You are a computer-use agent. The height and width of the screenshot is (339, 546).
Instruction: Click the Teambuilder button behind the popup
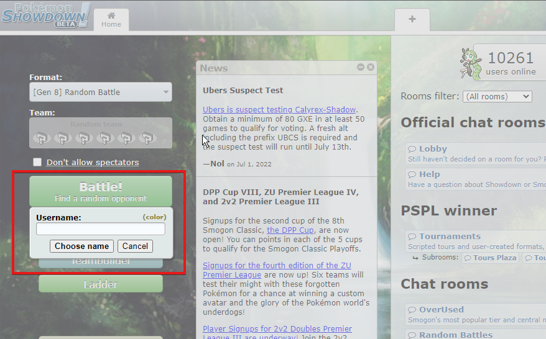tap(101, 263)
